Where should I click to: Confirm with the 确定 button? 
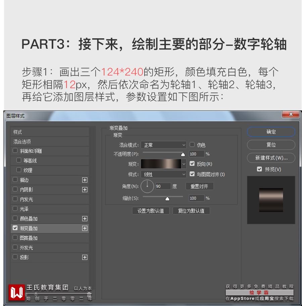point(271,132)
